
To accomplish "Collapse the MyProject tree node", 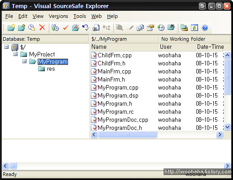I will click(x=15, y=54).
